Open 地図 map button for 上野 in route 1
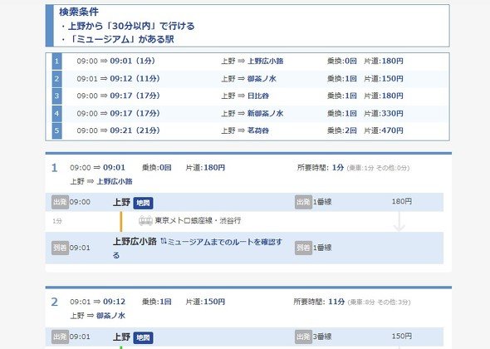This screenshot has height=349, width=490. click(143, 203)
